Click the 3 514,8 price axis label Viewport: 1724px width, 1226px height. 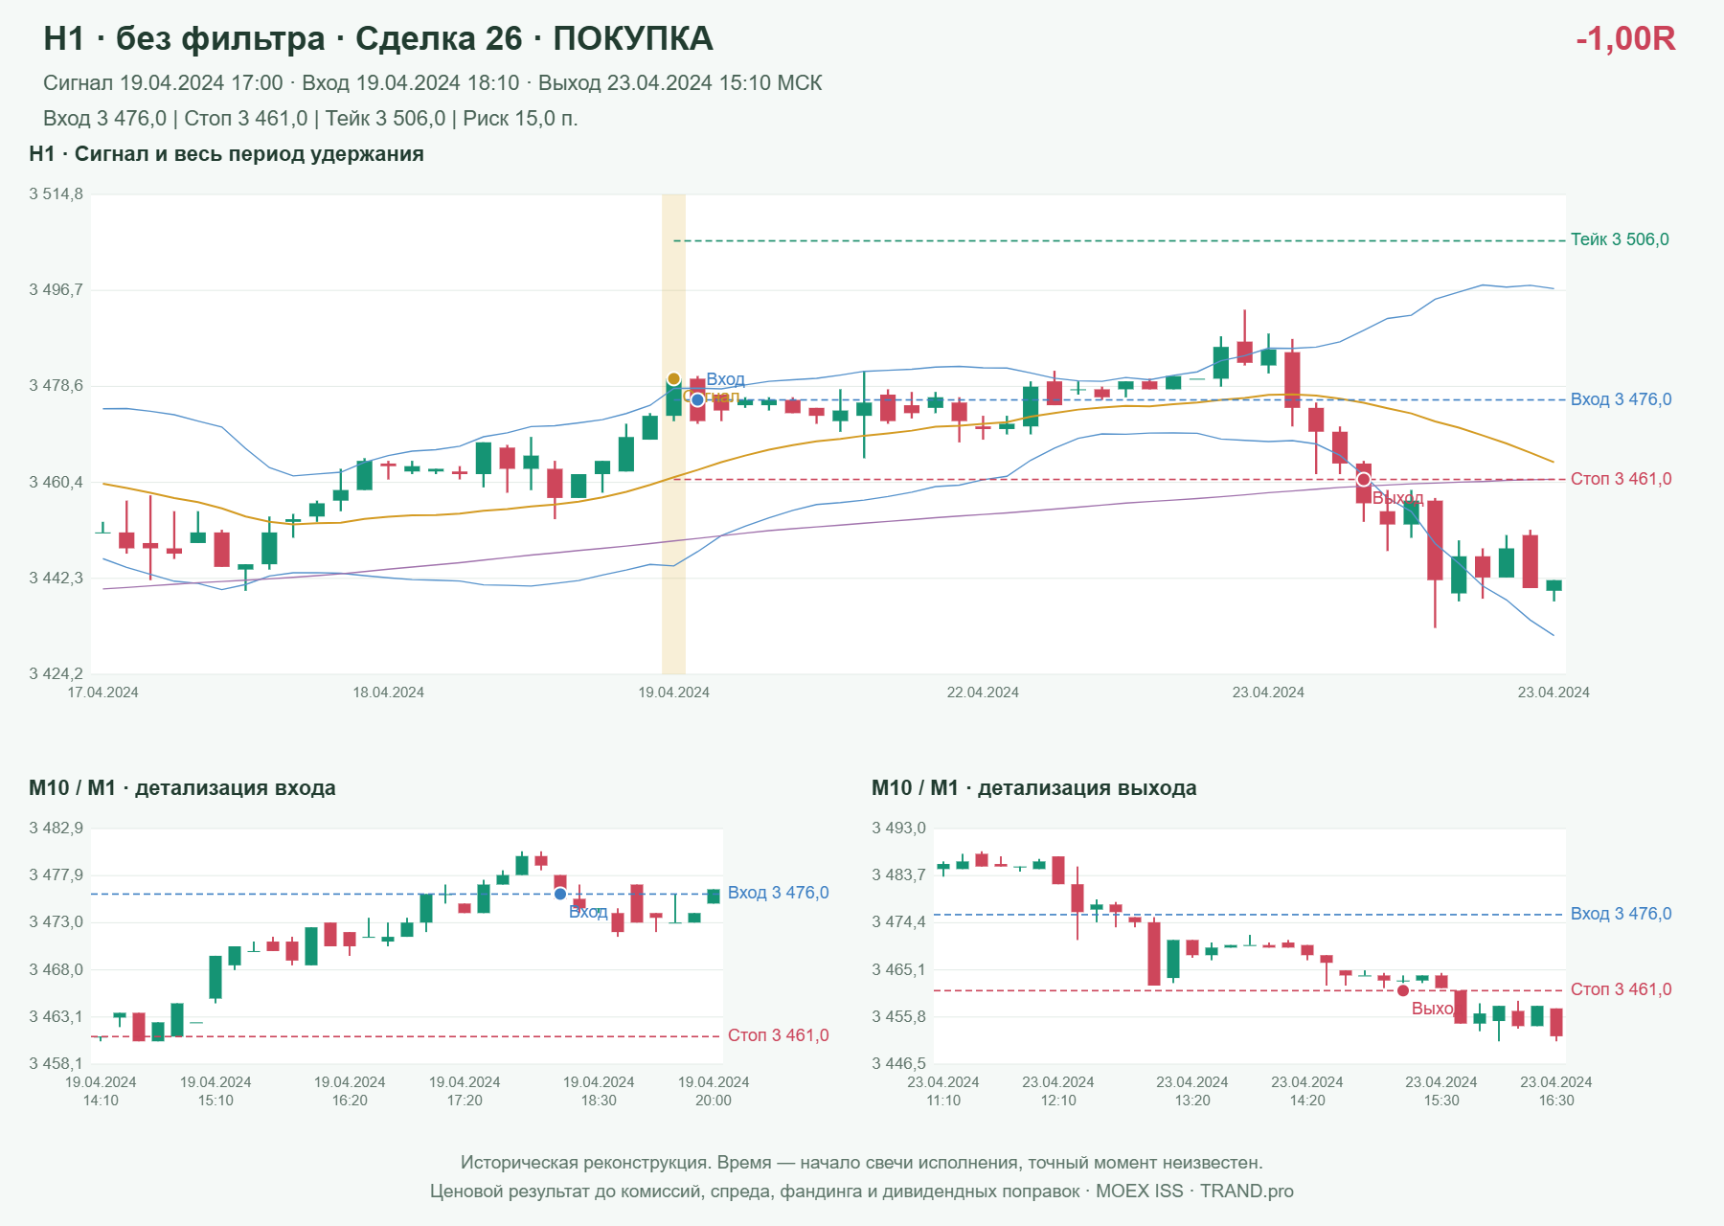[x=57, y=194]
